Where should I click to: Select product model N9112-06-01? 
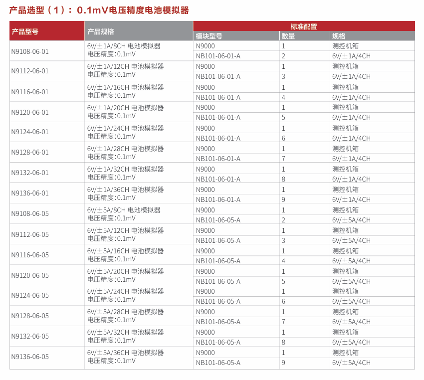point(30,71)
